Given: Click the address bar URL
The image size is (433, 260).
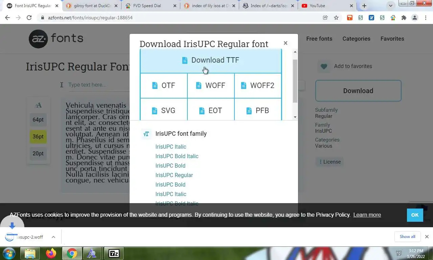Looking at the screenshot, I should [x=90, y=18].
